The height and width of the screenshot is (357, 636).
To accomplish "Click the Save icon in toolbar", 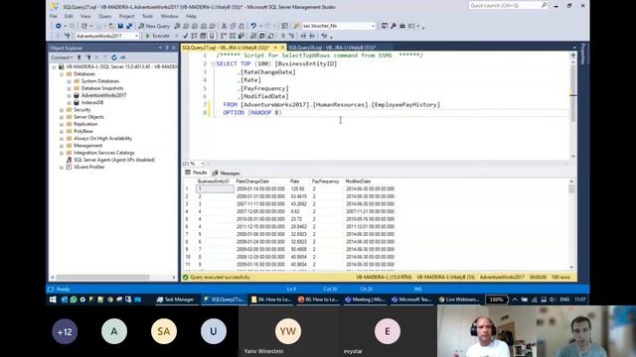I will tap(120, 26).
